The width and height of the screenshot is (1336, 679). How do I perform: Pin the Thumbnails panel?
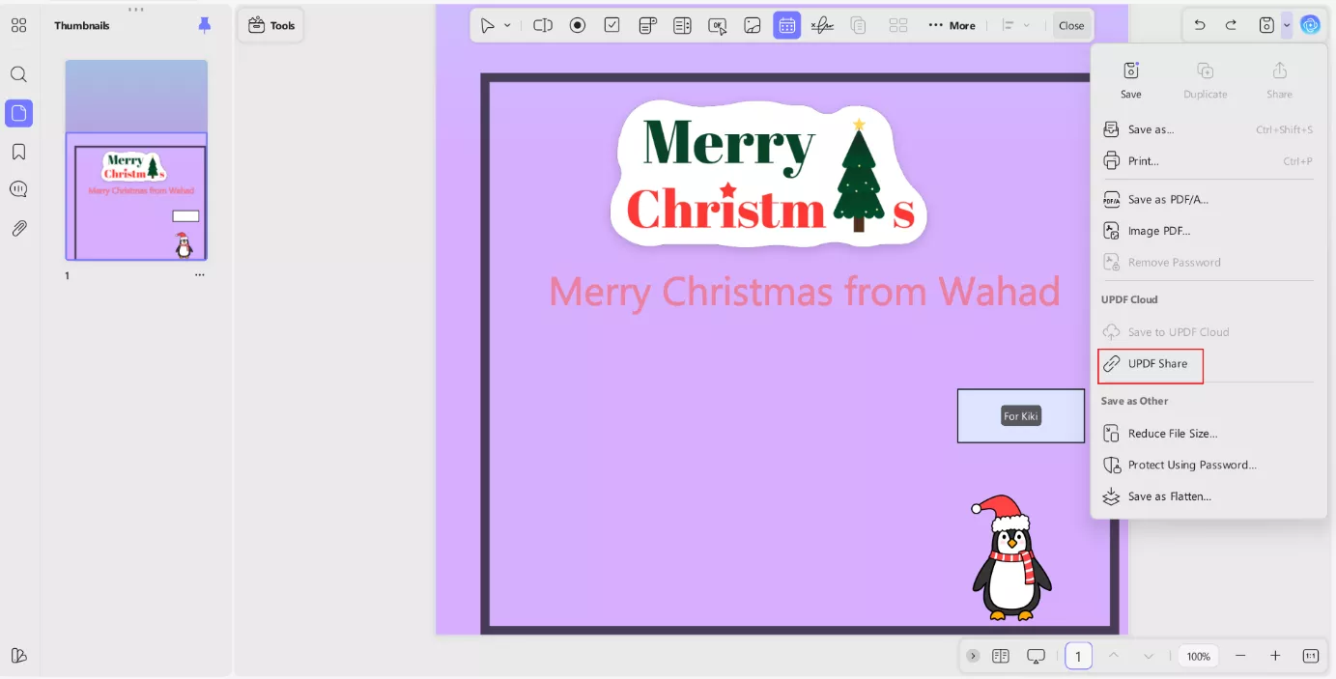click(203, 25)
